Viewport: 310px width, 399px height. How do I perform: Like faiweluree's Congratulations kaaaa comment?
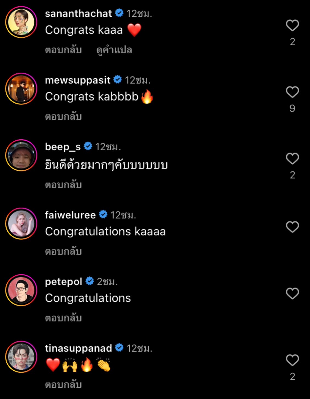pos(292,227)
